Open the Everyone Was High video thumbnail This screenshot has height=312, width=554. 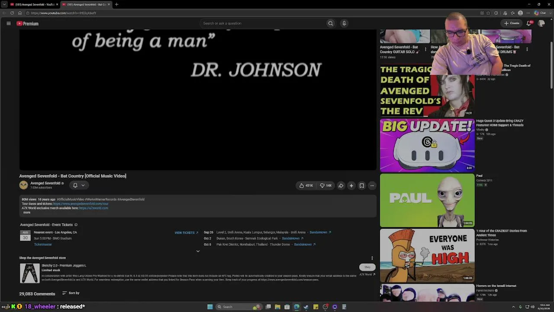click(427, 255)
